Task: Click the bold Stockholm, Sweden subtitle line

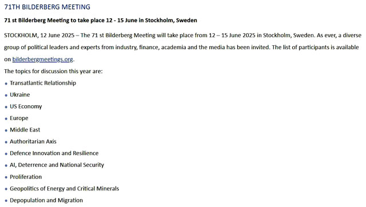Action: (x=101, y=21)
